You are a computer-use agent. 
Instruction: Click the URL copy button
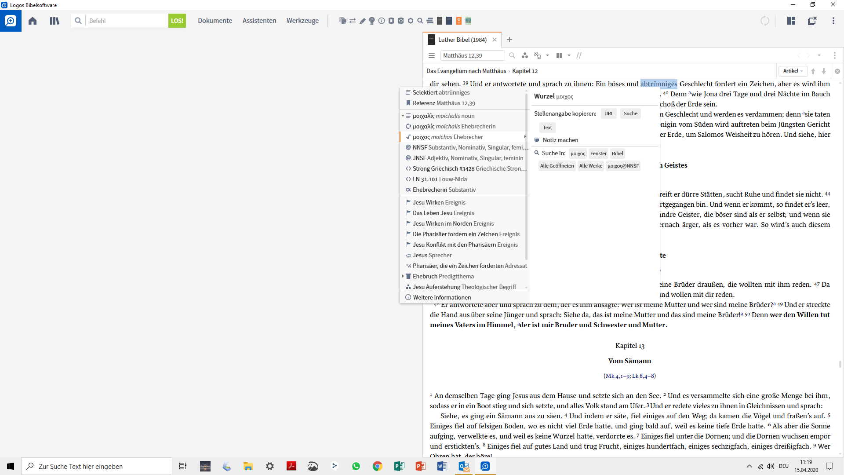608,113
